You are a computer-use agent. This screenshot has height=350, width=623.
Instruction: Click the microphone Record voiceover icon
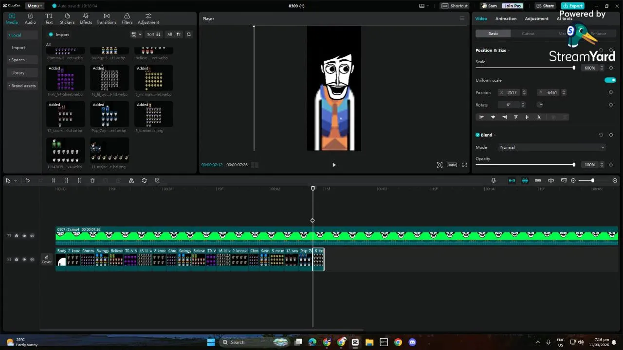click(494, 180)
